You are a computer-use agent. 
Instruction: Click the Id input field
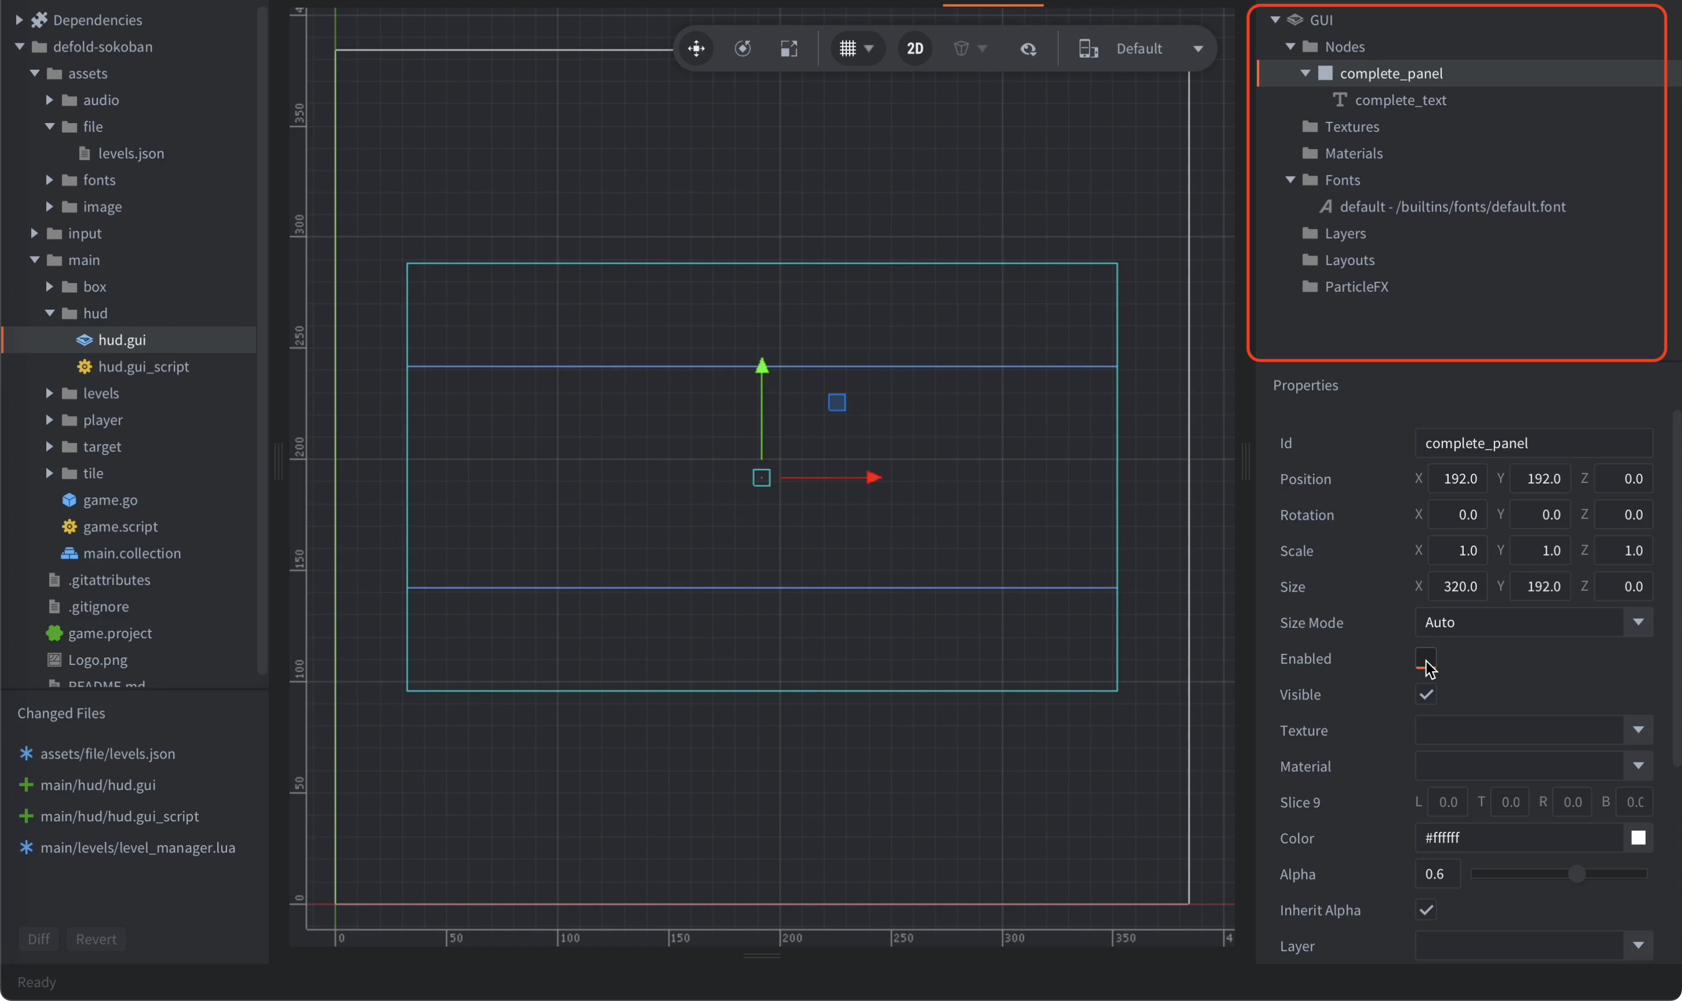pos(1533,442)
